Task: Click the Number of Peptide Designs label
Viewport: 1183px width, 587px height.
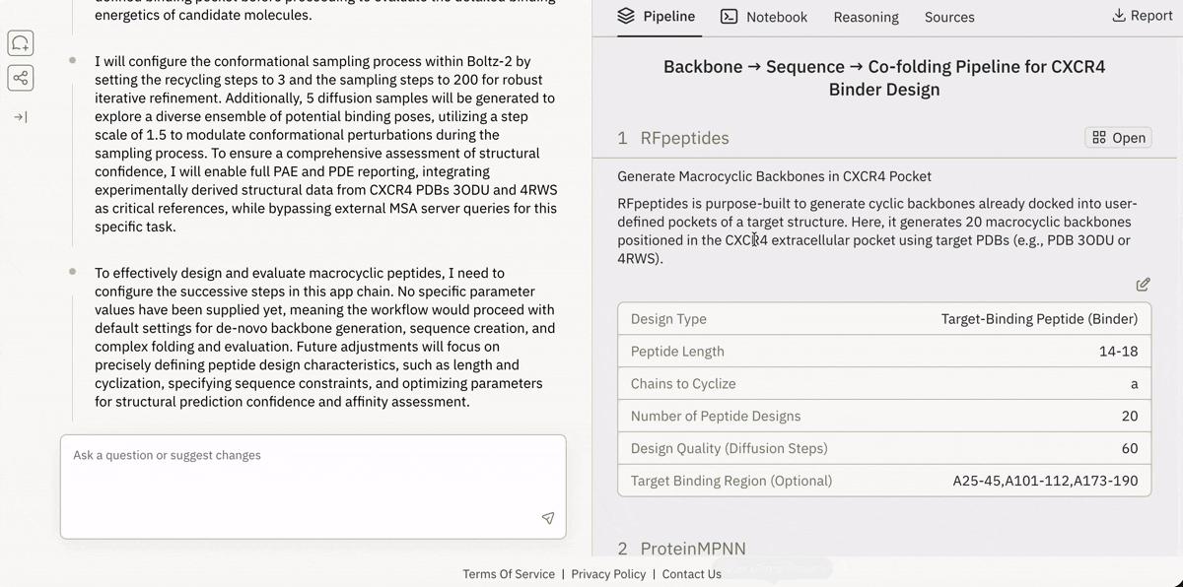Action: (716, 417)
